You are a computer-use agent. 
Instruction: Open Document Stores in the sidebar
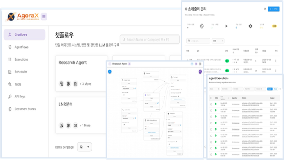click(25, 109)
